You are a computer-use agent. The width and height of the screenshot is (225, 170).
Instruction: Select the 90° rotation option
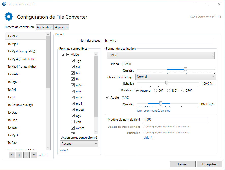(156, 90)
